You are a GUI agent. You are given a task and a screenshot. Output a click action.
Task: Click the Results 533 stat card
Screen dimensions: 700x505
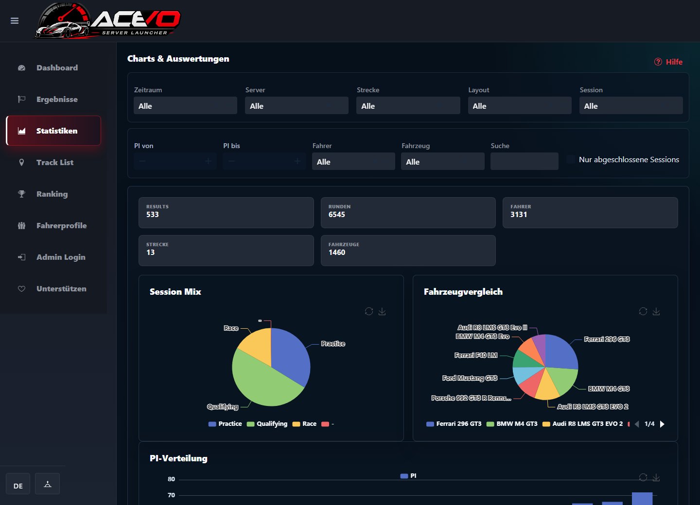coord(226,213)
